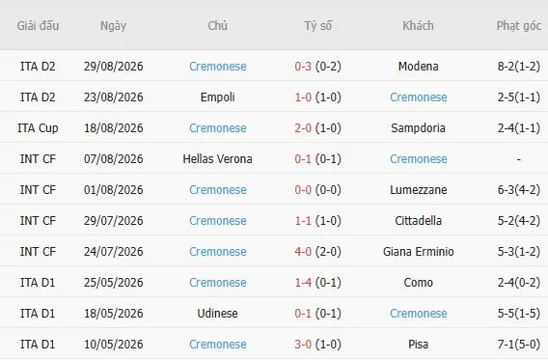Open the Sampdoria away team entry

418,128
